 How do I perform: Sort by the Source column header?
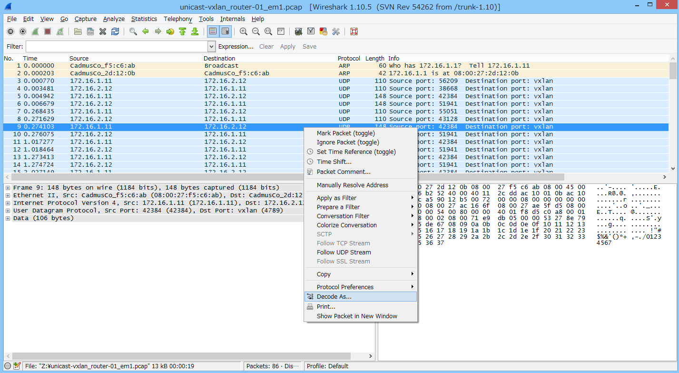[x=79, y=58]
